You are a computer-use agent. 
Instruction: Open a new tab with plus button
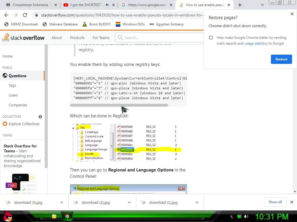click(240, 5)
